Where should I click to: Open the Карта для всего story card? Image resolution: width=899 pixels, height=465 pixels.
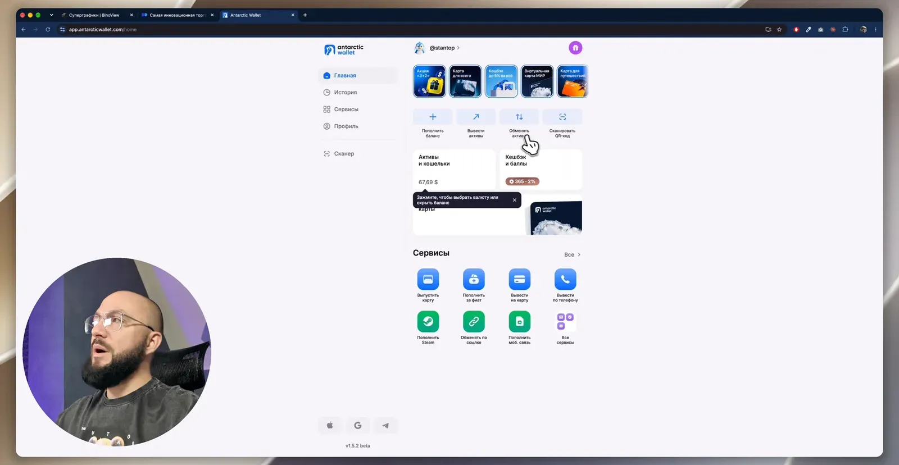pos(465,81)
